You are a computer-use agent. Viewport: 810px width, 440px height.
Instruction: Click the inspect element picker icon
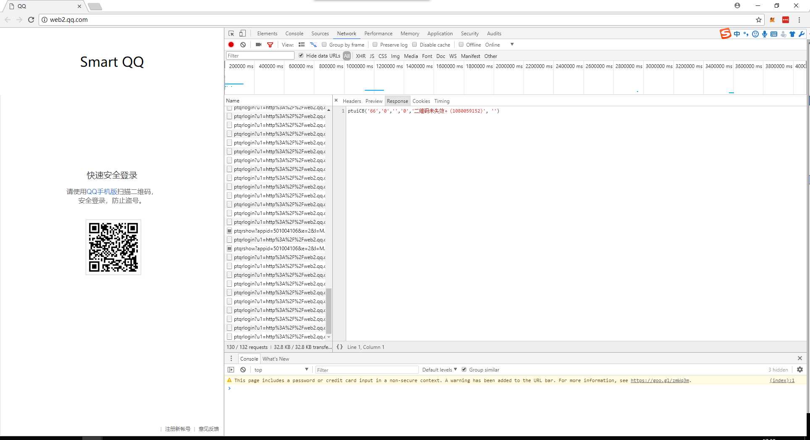(x=231, y=34)
